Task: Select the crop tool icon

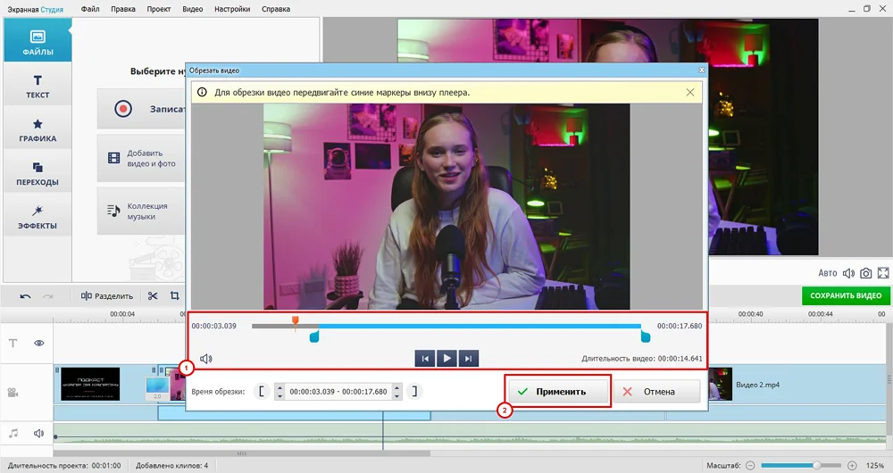Action: click(x=175, y=296)
